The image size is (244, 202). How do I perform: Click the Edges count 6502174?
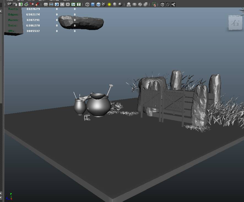click(33, 15)
